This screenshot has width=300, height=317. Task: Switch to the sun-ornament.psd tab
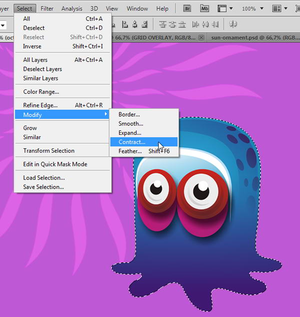254,38
